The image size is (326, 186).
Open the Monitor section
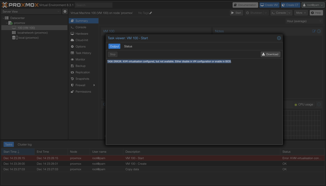[x=84, y=59]
